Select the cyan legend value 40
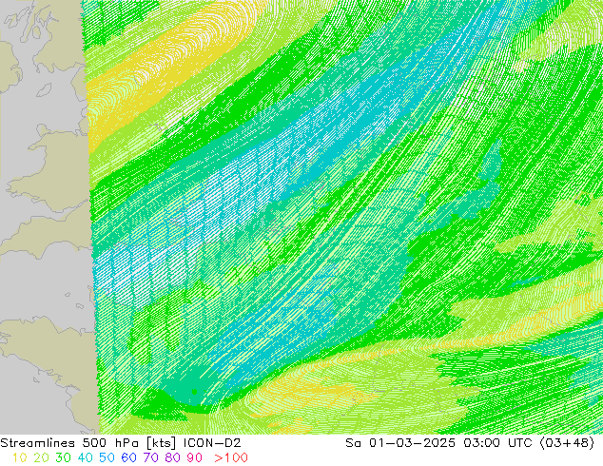Viewport: 603px width, 466px height. pos(85,457)
